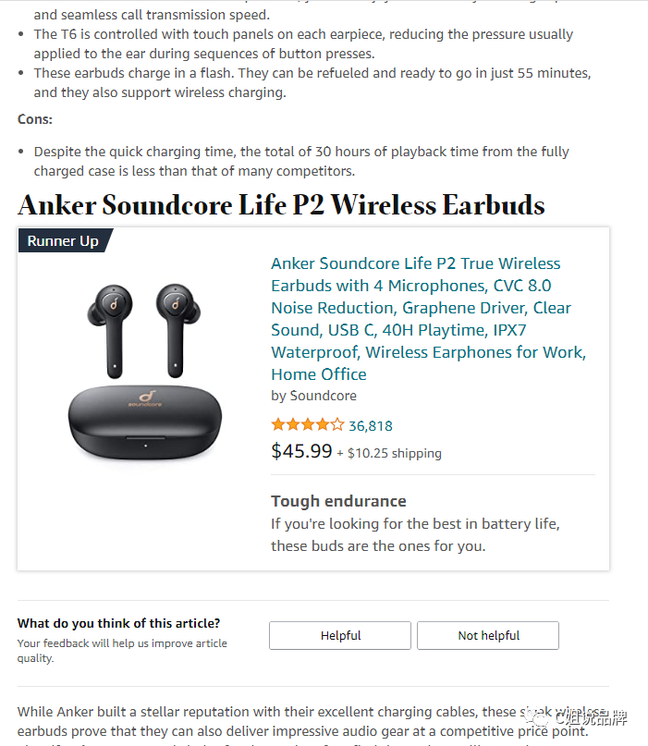648x746 pixels.
Task: Open the Anker Soundcore Life P2 product title link
Action: [x=428, y=319]
